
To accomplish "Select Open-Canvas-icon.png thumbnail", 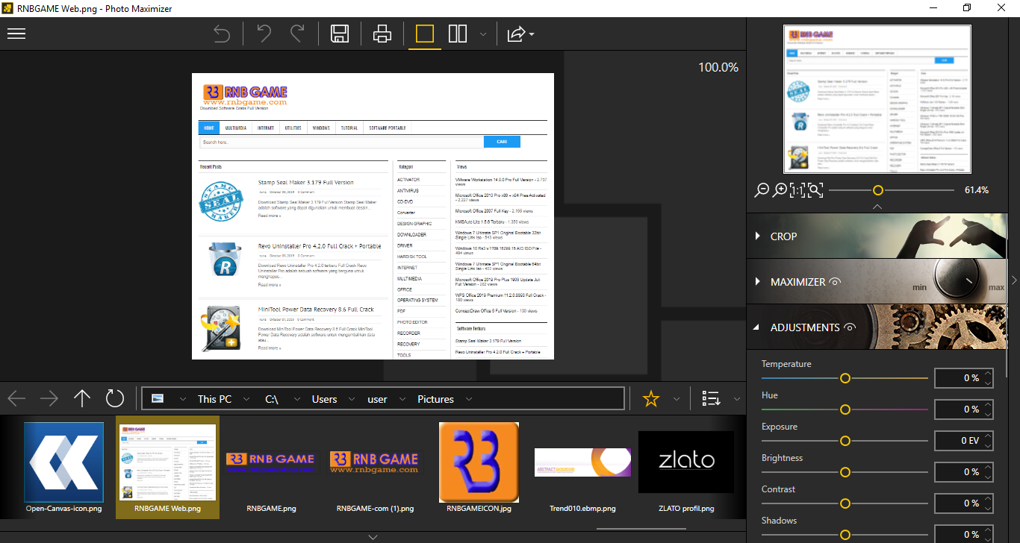I will 63,468.
